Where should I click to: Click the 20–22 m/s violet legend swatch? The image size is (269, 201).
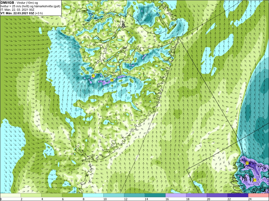217,195
